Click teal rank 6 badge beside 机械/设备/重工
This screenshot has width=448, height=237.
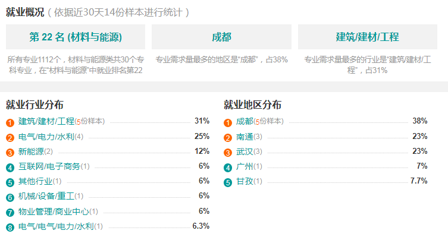point(10,197)
